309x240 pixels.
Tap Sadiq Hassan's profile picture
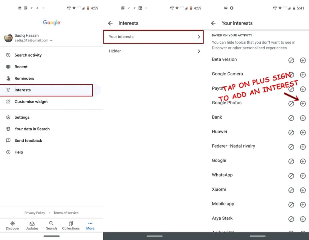click(x=8, y=38)
